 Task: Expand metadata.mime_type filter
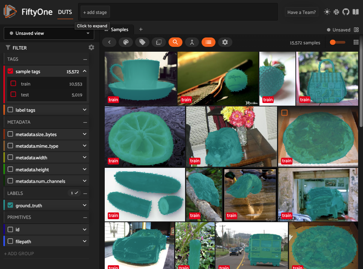pos(85,146)
